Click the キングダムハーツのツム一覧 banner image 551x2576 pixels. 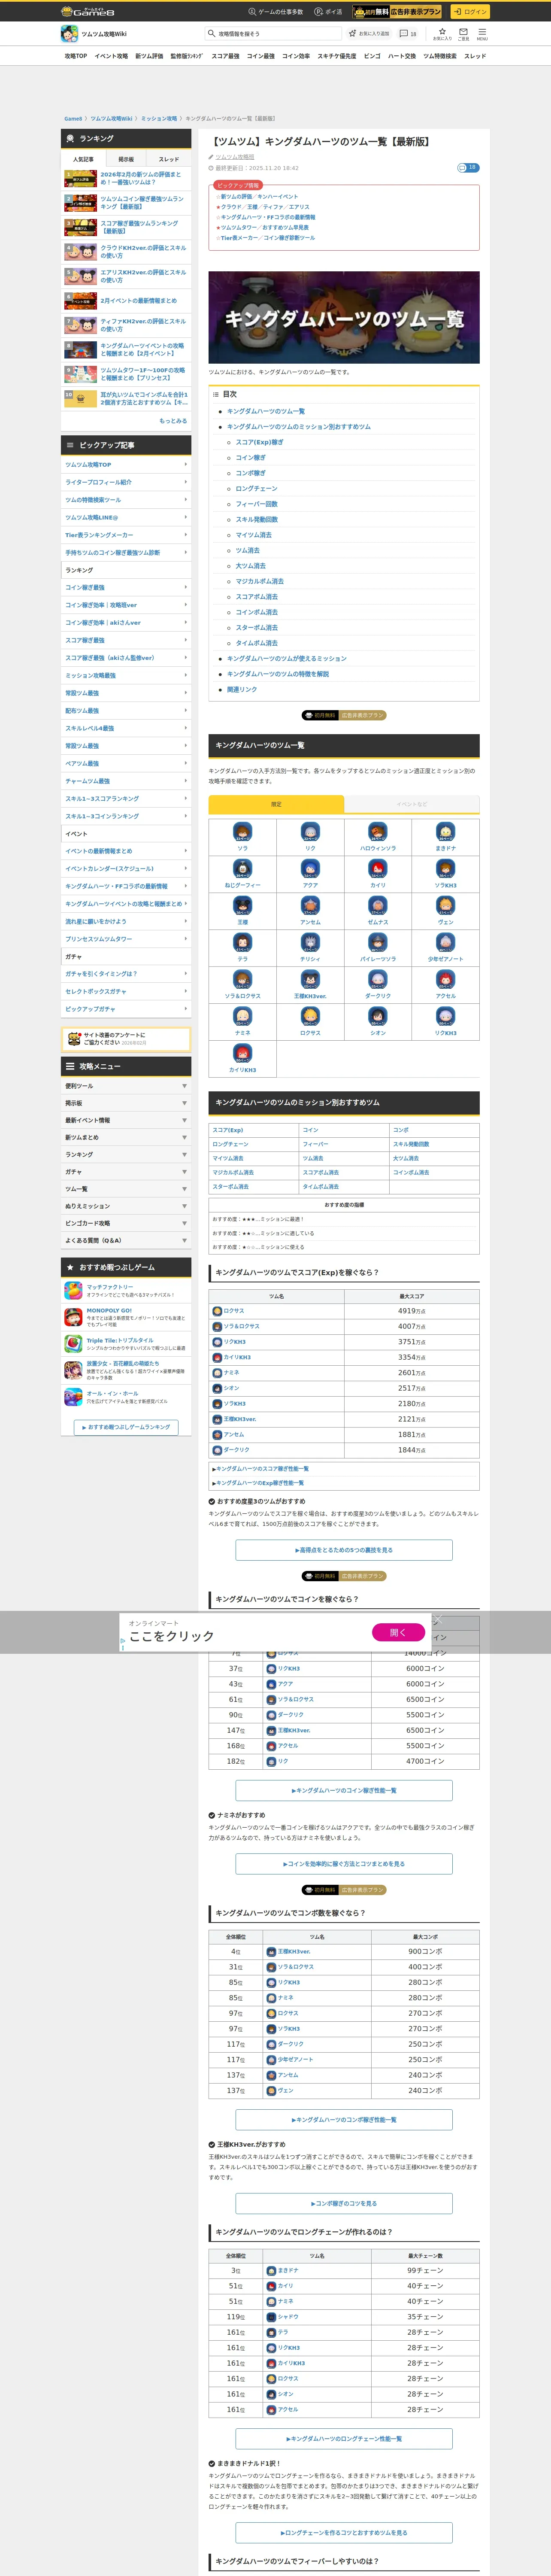[344, 317]
